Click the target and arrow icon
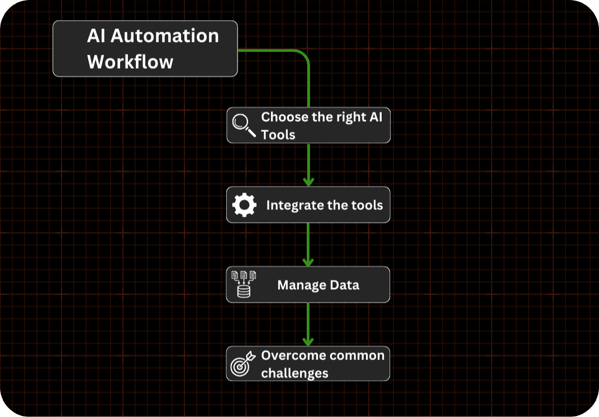599x417 pixels. click(x=243, y=363)
